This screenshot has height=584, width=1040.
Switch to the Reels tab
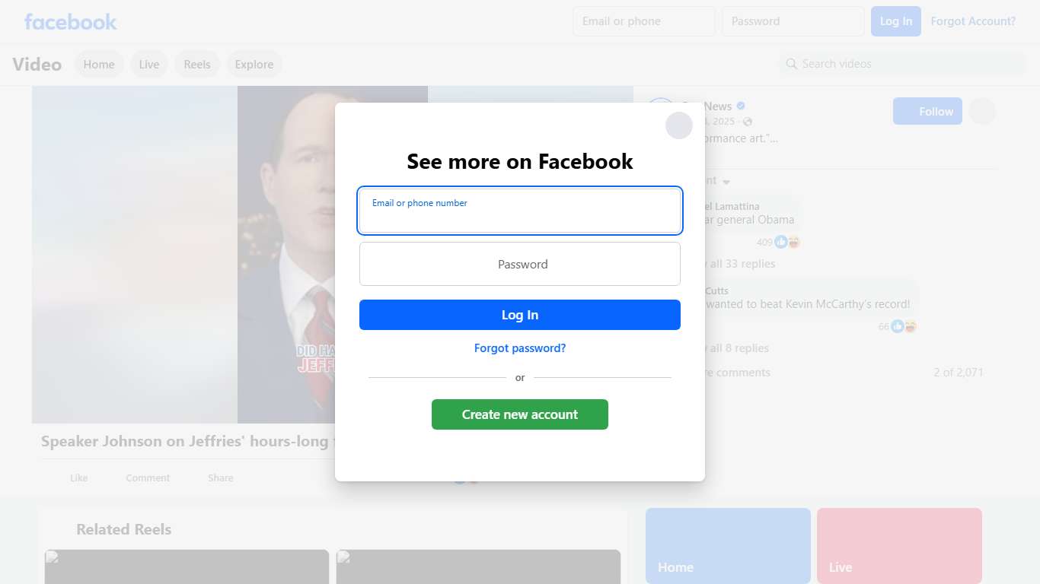point(197,65)
